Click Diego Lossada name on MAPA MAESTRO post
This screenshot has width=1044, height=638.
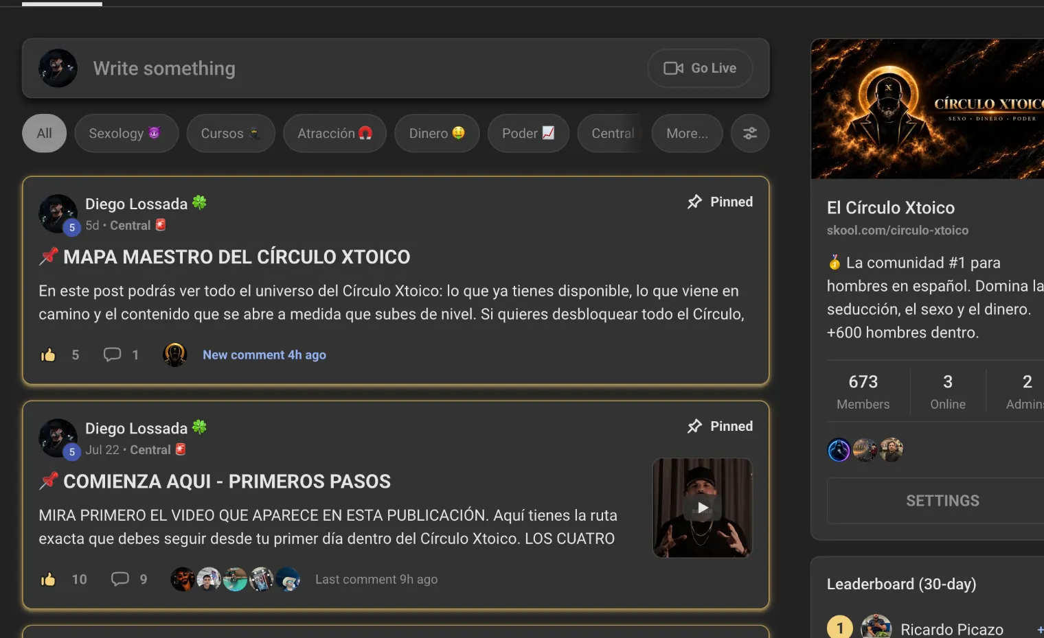click(x=136, y=204)
